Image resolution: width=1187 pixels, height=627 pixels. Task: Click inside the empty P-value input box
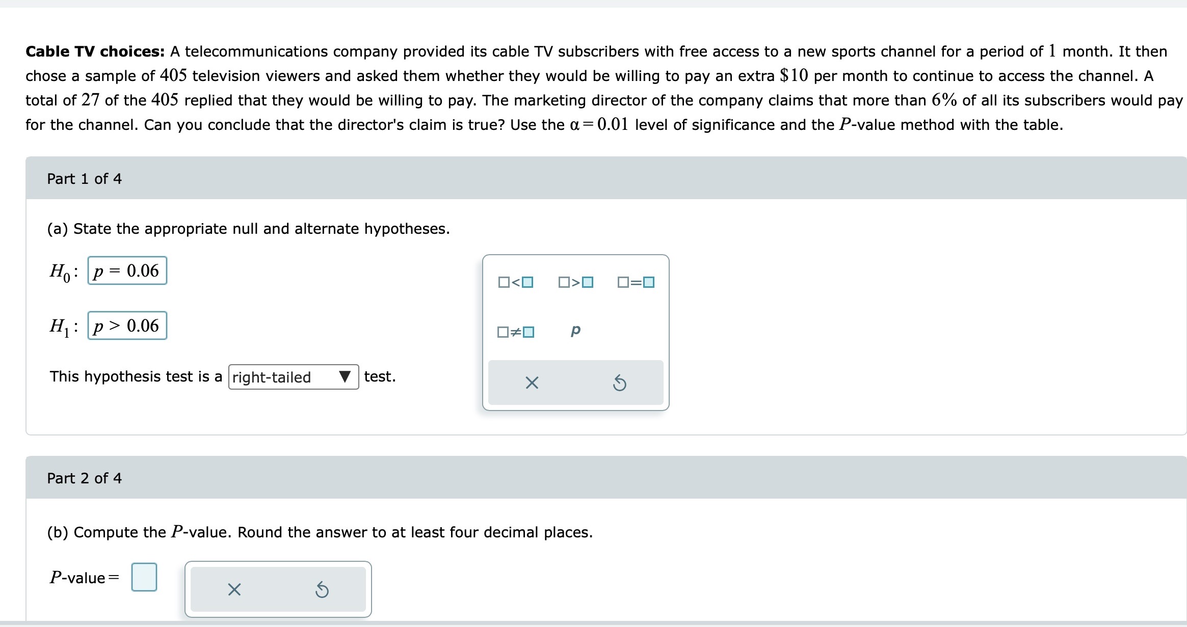tap(144, 577)
